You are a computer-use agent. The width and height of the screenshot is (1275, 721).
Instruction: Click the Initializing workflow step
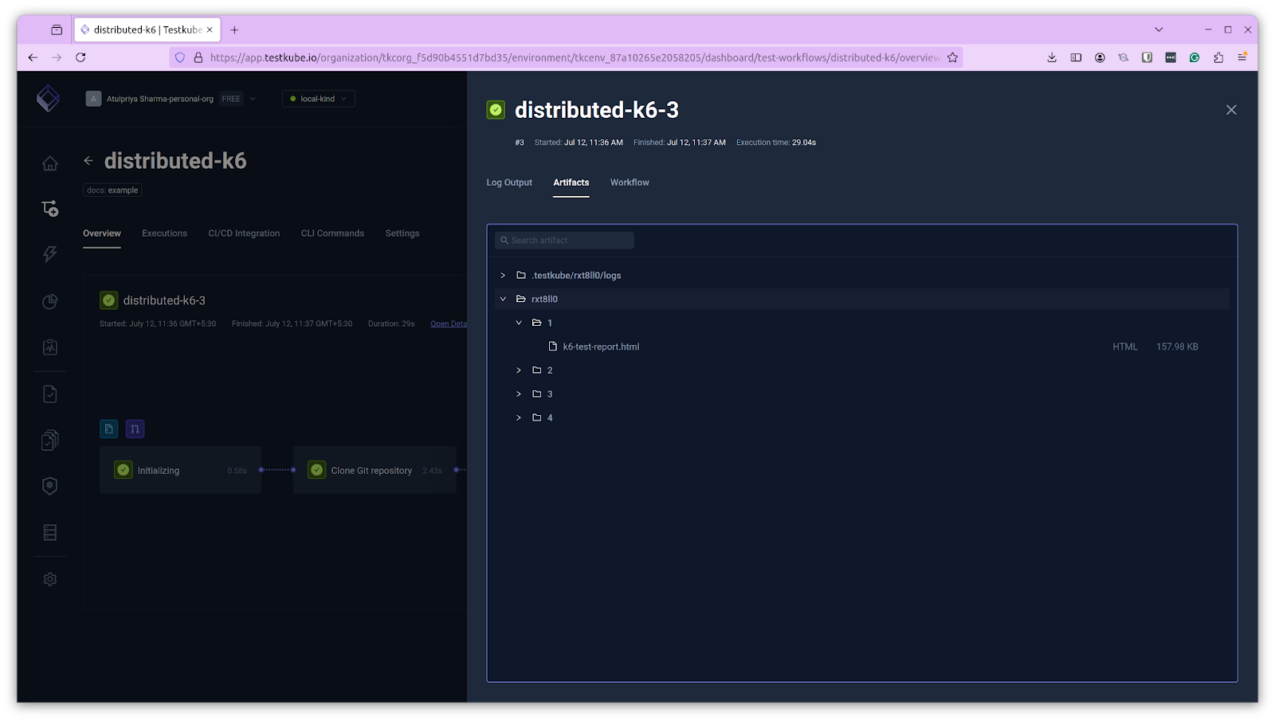pyautogui.click(x=180, y=470)
